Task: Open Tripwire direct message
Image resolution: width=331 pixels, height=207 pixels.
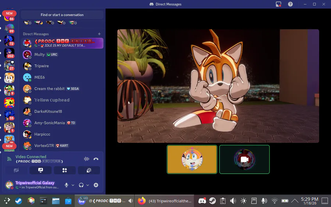Action: tap(62, 66)
